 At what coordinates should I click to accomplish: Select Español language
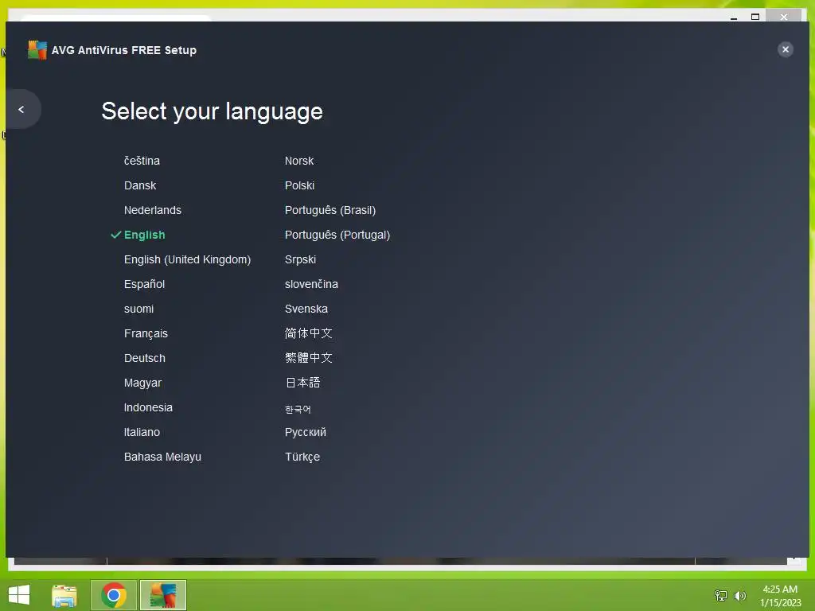click(144, 284)
